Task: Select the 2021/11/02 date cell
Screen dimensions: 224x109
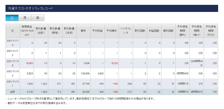Action: [13, 74]
